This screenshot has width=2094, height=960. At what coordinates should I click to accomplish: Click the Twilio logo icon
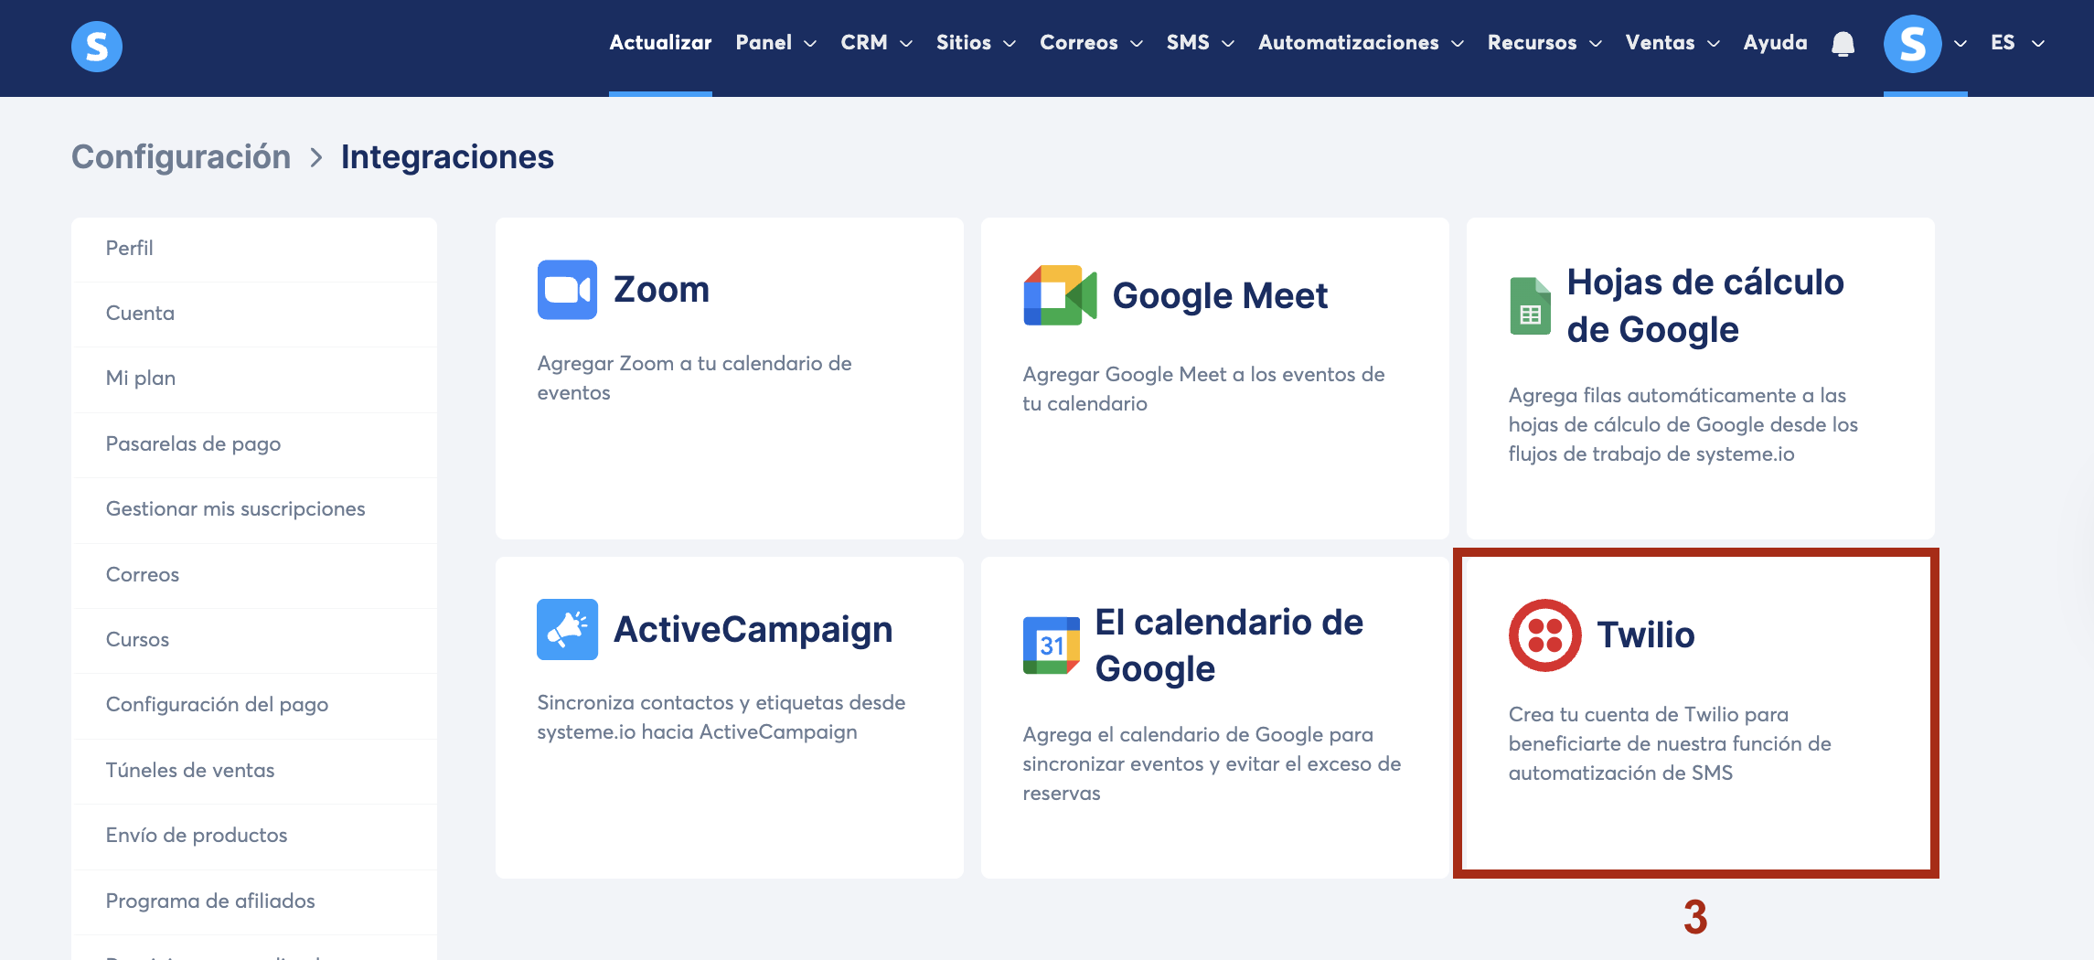(x=1545, y=635)
